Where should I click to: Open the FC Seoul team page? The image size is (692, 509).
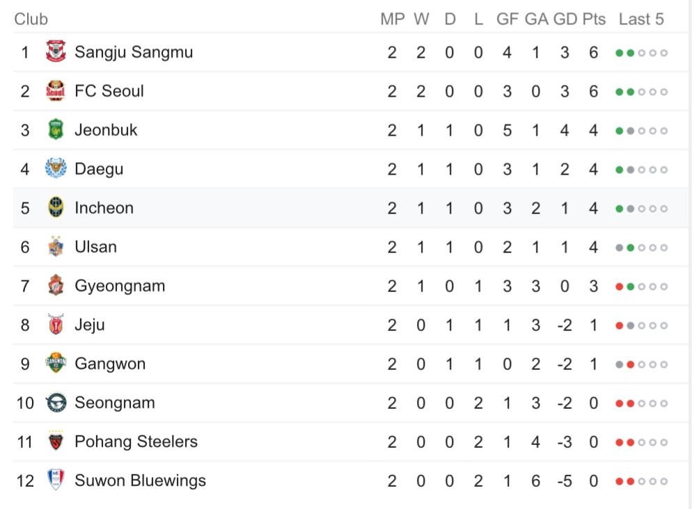tap(108, 90)
